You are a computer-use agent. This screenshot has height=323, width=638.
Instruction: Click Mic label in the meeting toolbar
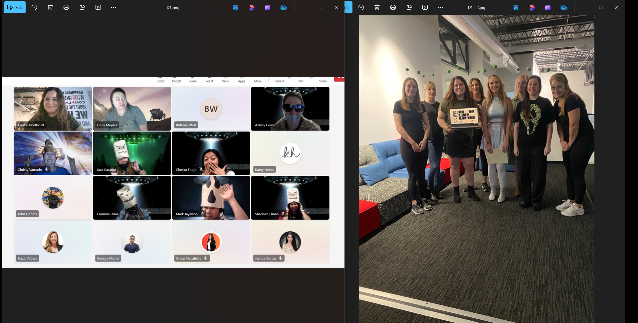tap(301, 81)
